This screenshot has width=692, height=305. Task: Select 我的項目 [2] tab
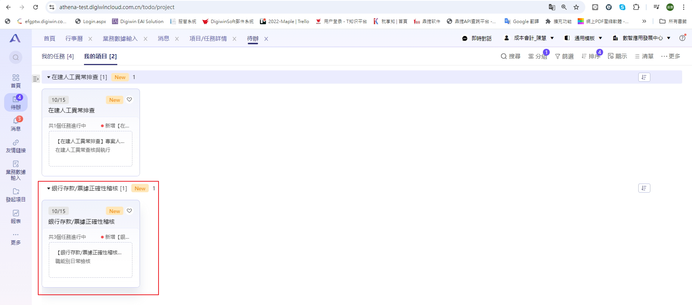coord(100,56)
